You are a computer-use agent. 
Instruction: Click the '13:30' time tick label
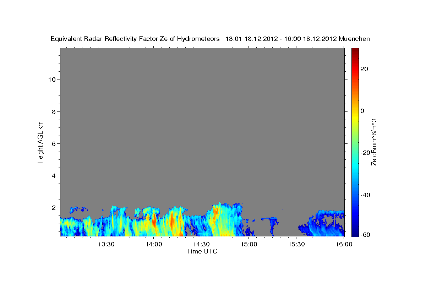tap(106, 244)
